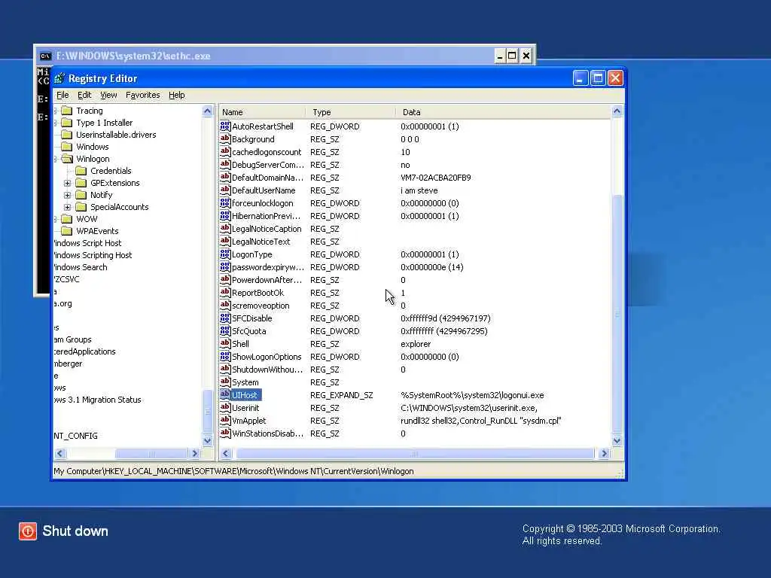Click the cachedlogonscount value icon

click(224, 152)
